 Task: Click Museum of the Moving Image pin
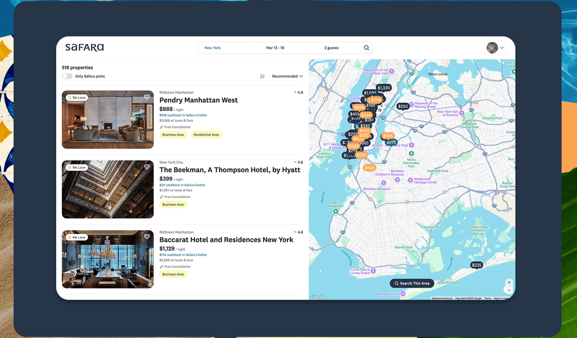tap(411, 105)
